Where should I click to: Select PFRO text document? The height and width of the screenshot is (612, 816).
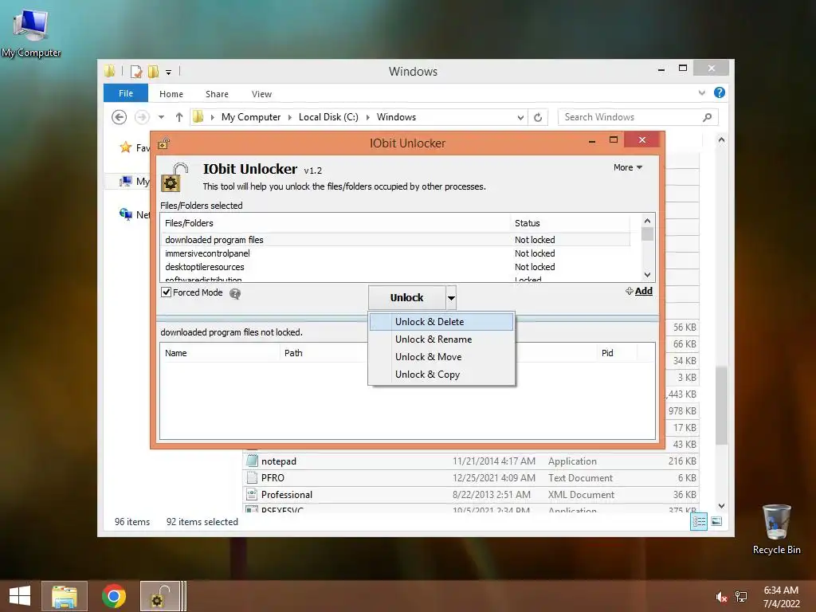470,478
